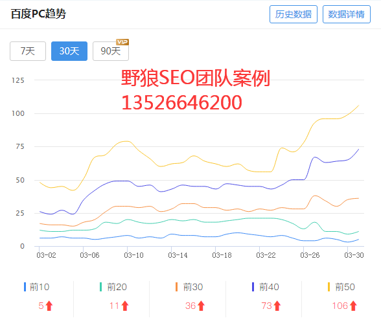Switch to the 7天 range tab
Viewport: 381px width, 327px height.
pos(28,51)
